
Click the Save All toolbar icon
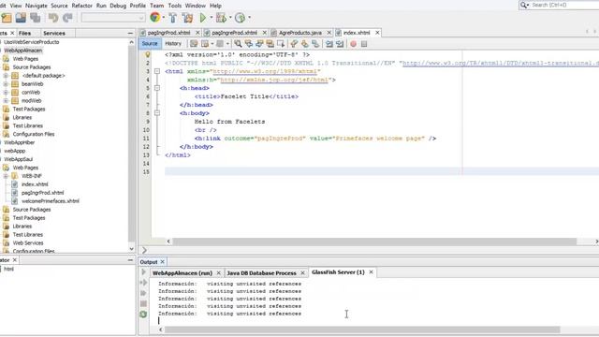pos(36,18)
